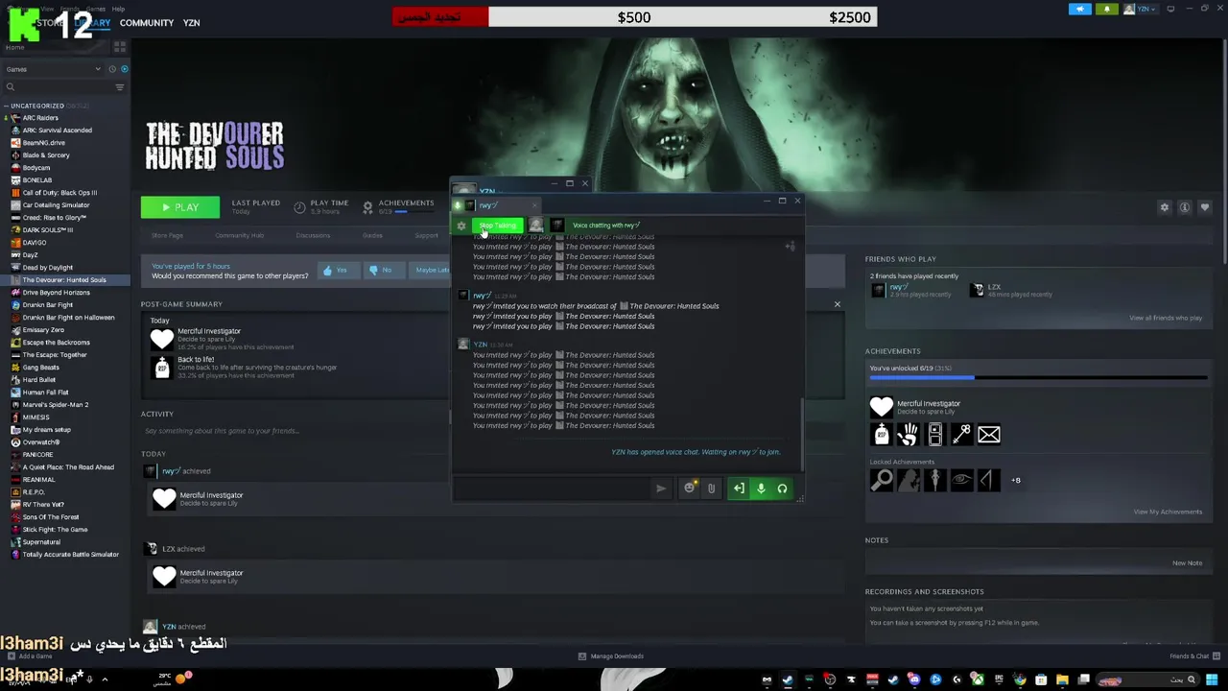Click the game info icon
The width and height of the screenshot is (1228, 691).
(1185, 207)
